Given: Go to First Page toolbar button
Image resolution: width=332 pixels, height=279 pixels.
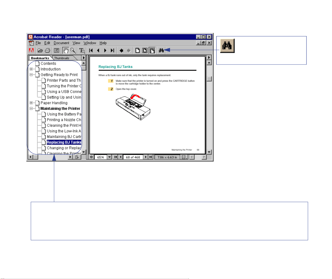Looking at the screenshot, I should (x=91, y=50).
